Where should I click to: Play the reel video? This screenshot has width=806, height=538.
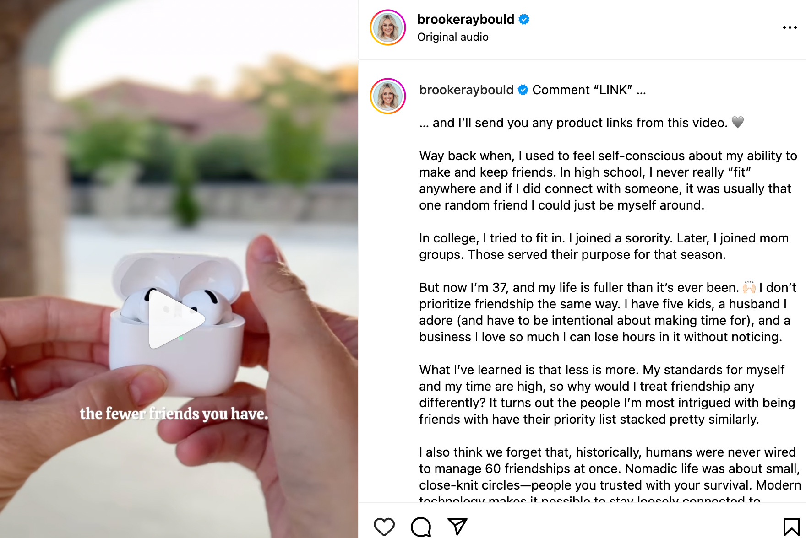(x=176, y=320)
